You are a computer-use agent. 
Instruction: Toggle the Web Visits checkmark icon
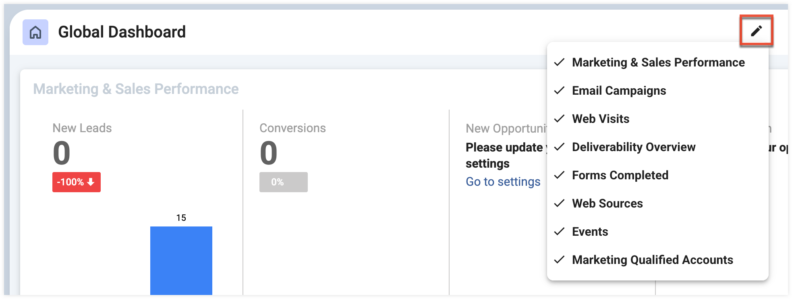(559, 119)
